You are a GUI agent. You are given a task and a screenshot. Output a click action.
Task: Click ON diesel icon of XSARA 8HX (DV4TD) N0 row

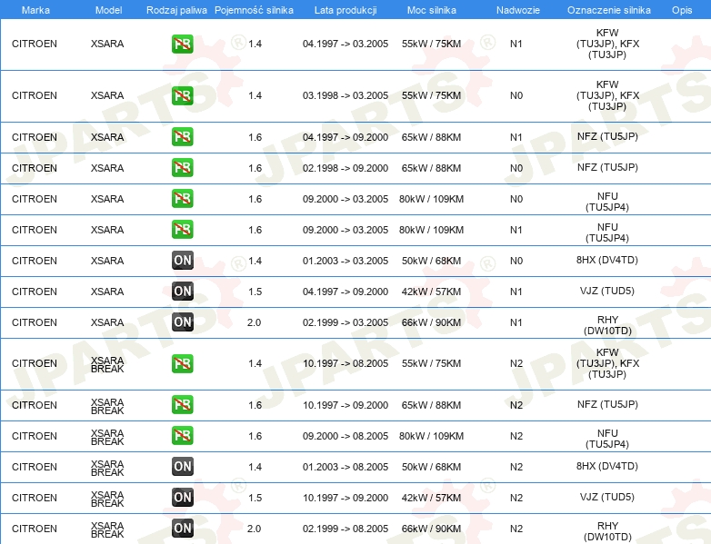coord(182,261)
